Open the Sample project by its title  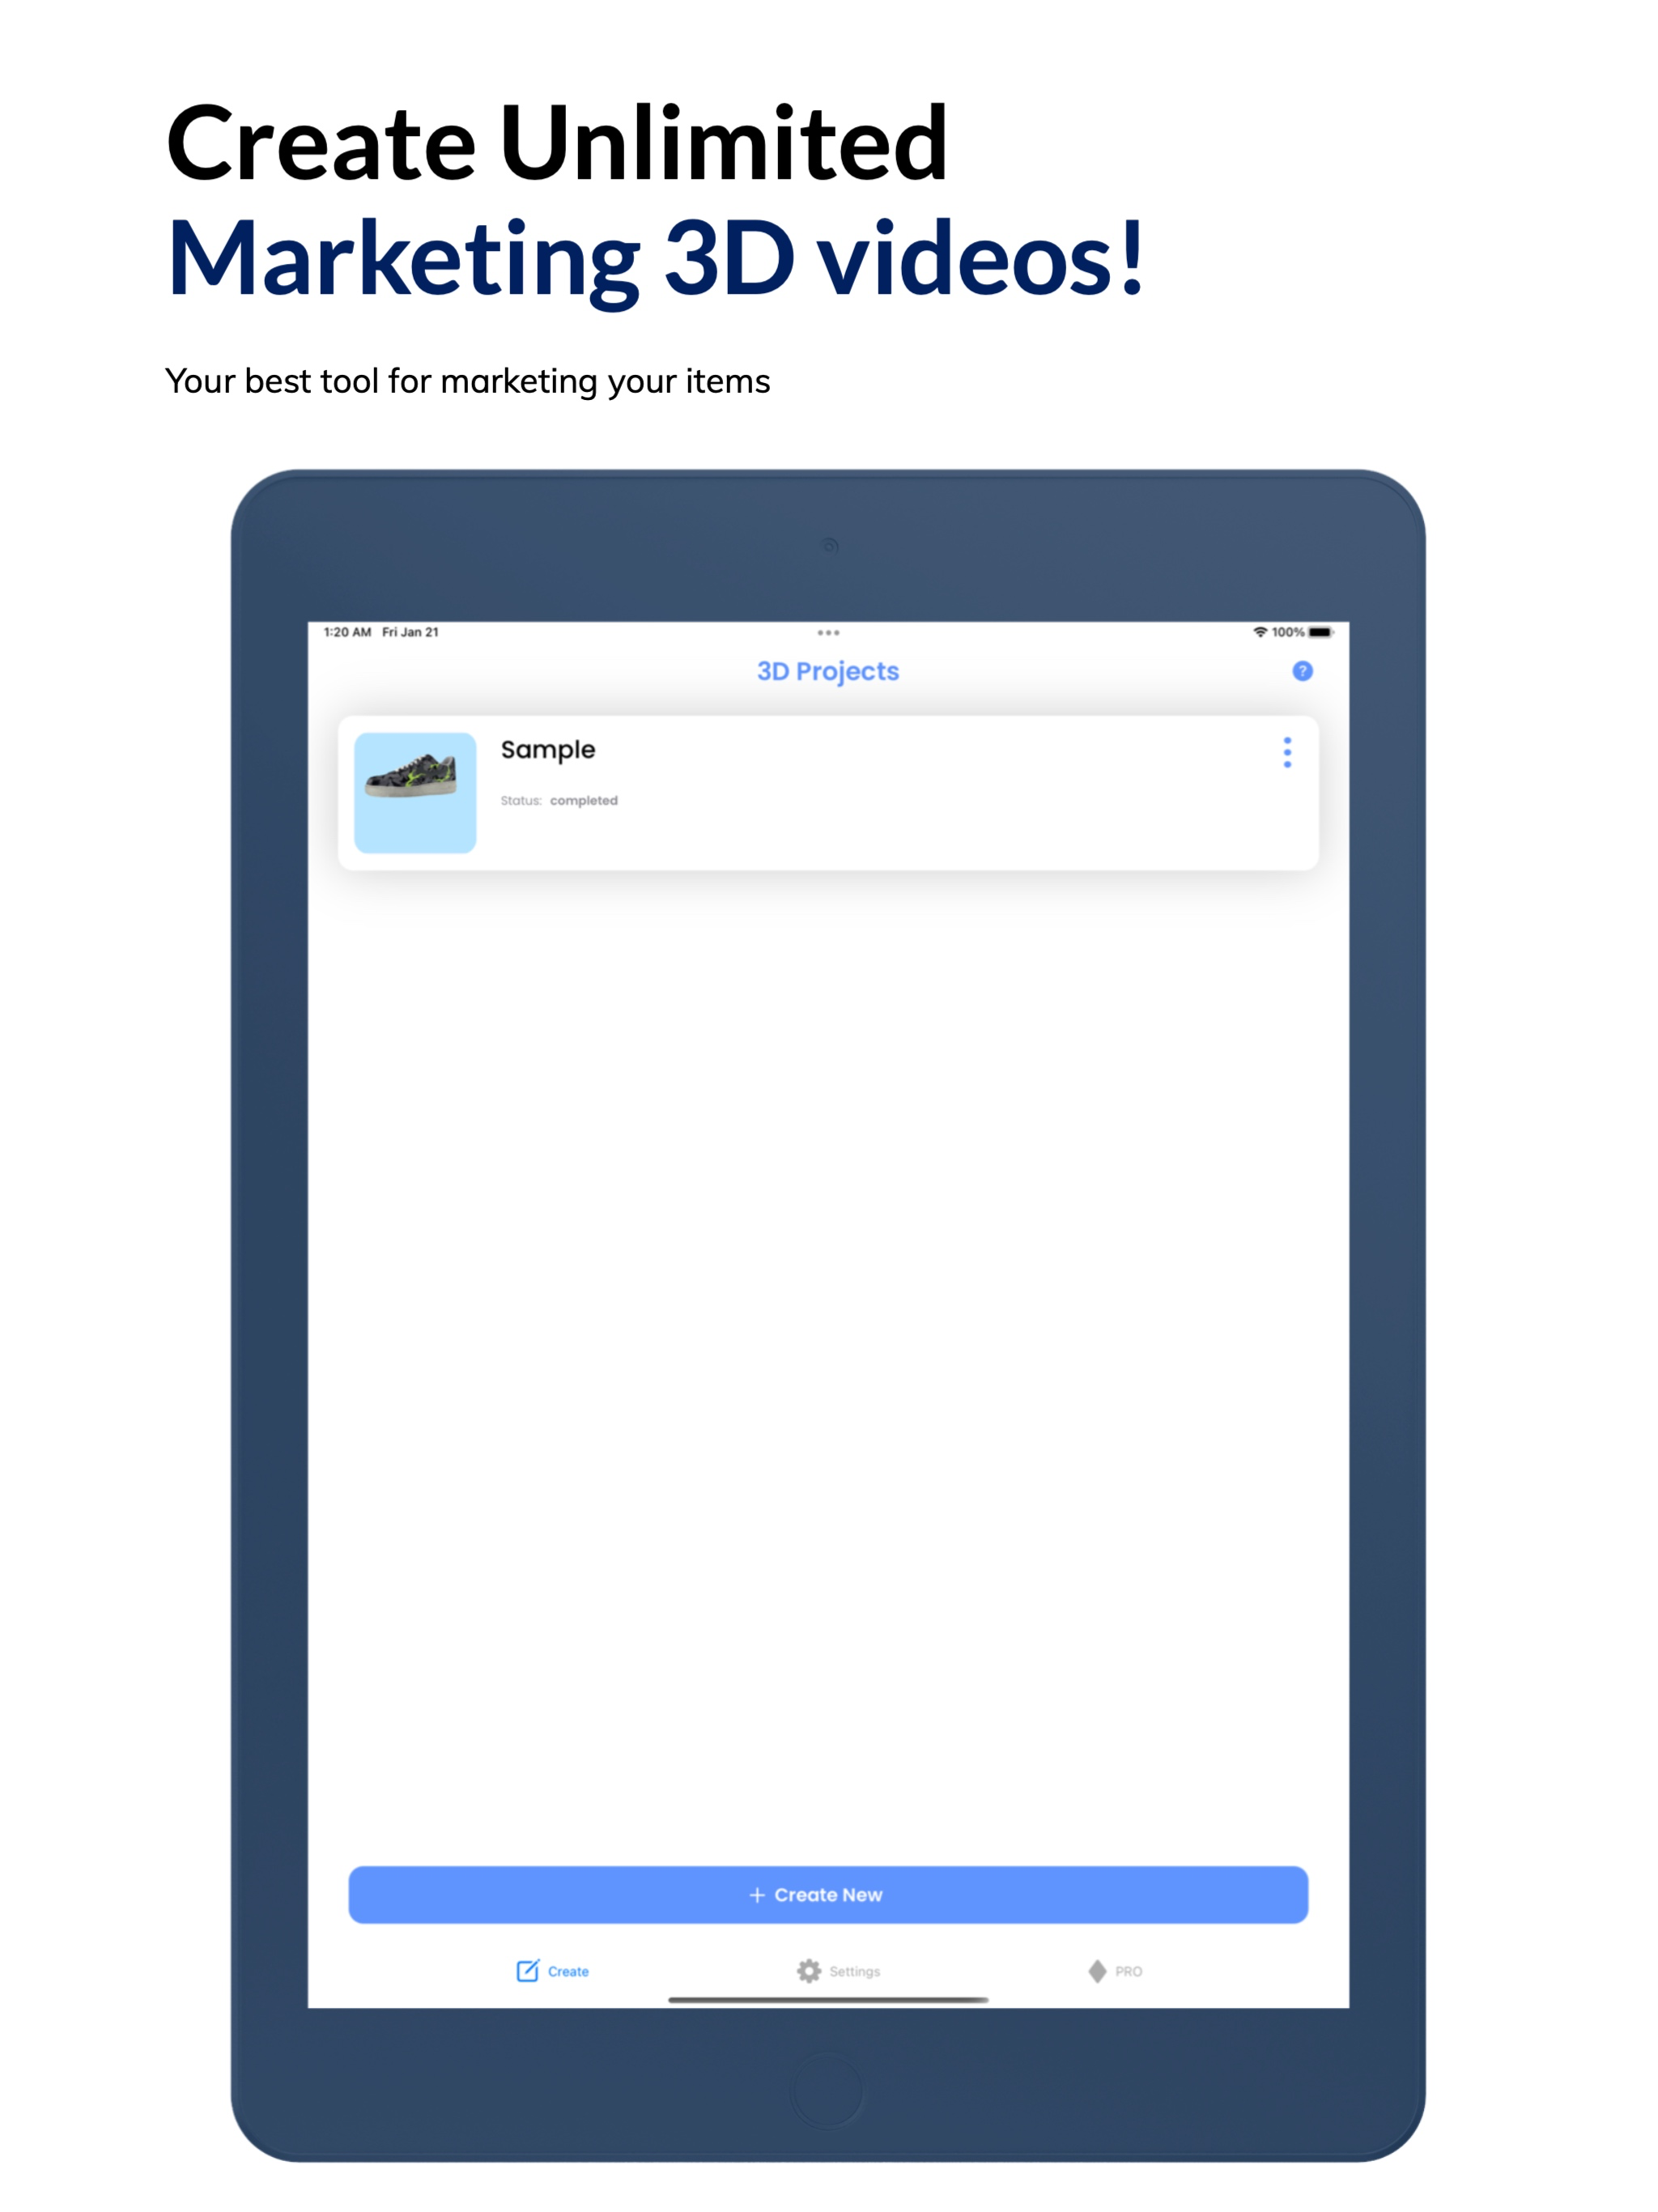tap(548, 749)
